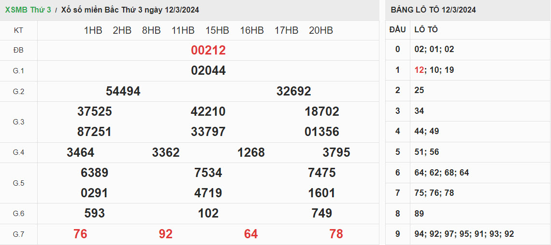
Task: Click the ĐẦU column header
Action: click(x=397, y=29)
